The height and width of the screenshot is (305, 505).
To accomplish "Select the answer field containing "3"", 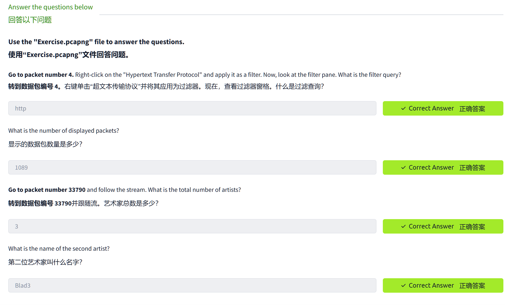I will [192, 226].
